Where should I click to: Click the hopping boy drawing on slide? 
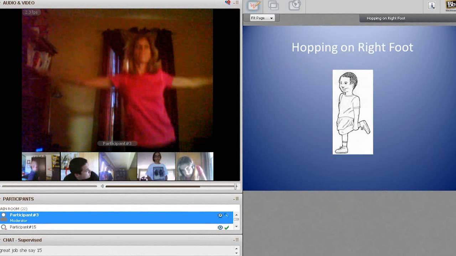click(x=353, y=112)
